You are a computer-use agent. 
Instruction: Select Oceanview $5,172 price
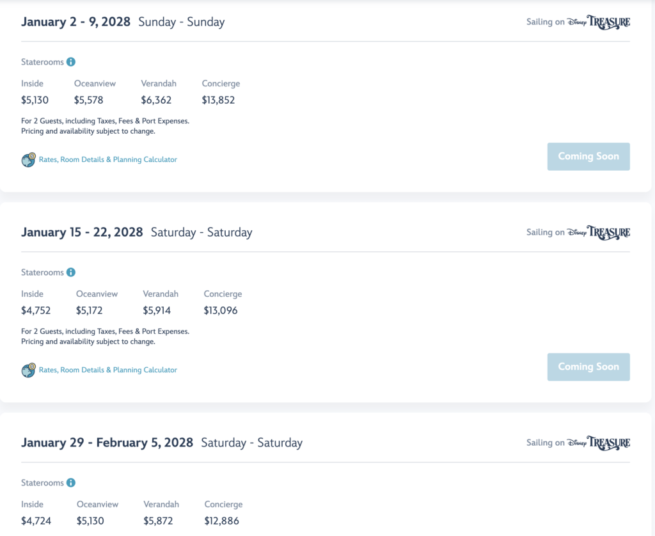point(89,310)
